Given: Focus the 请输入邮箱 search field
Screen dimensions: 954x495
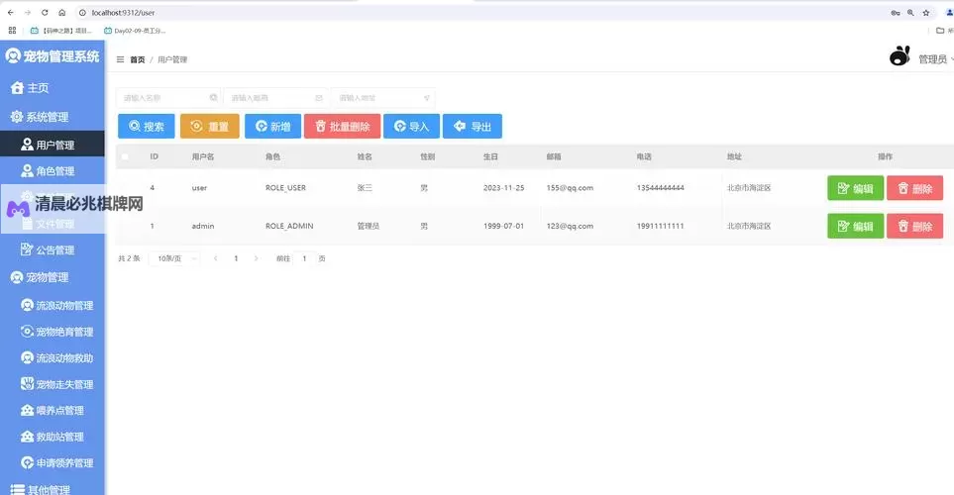Looking at the screenshot, I should (x=275, y=97).
